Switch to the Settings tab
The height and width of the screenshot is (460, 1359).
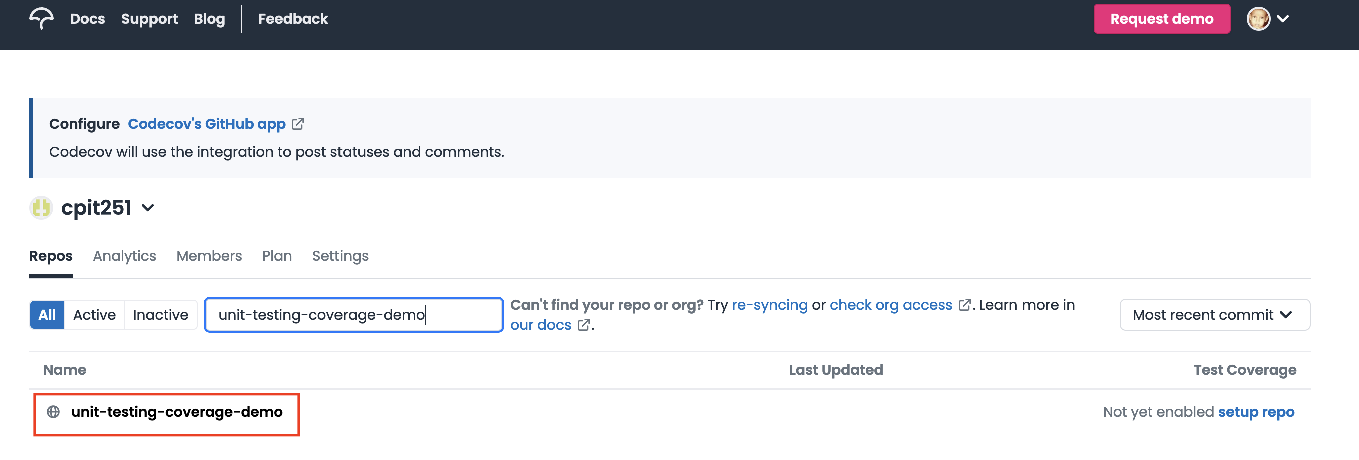(341, 256)
